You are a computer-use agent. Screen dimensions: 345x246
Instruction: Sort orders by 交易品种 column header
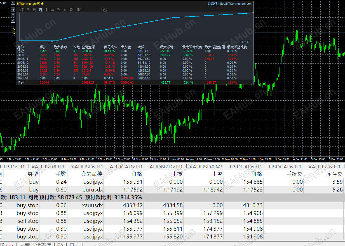coord(91,174)
